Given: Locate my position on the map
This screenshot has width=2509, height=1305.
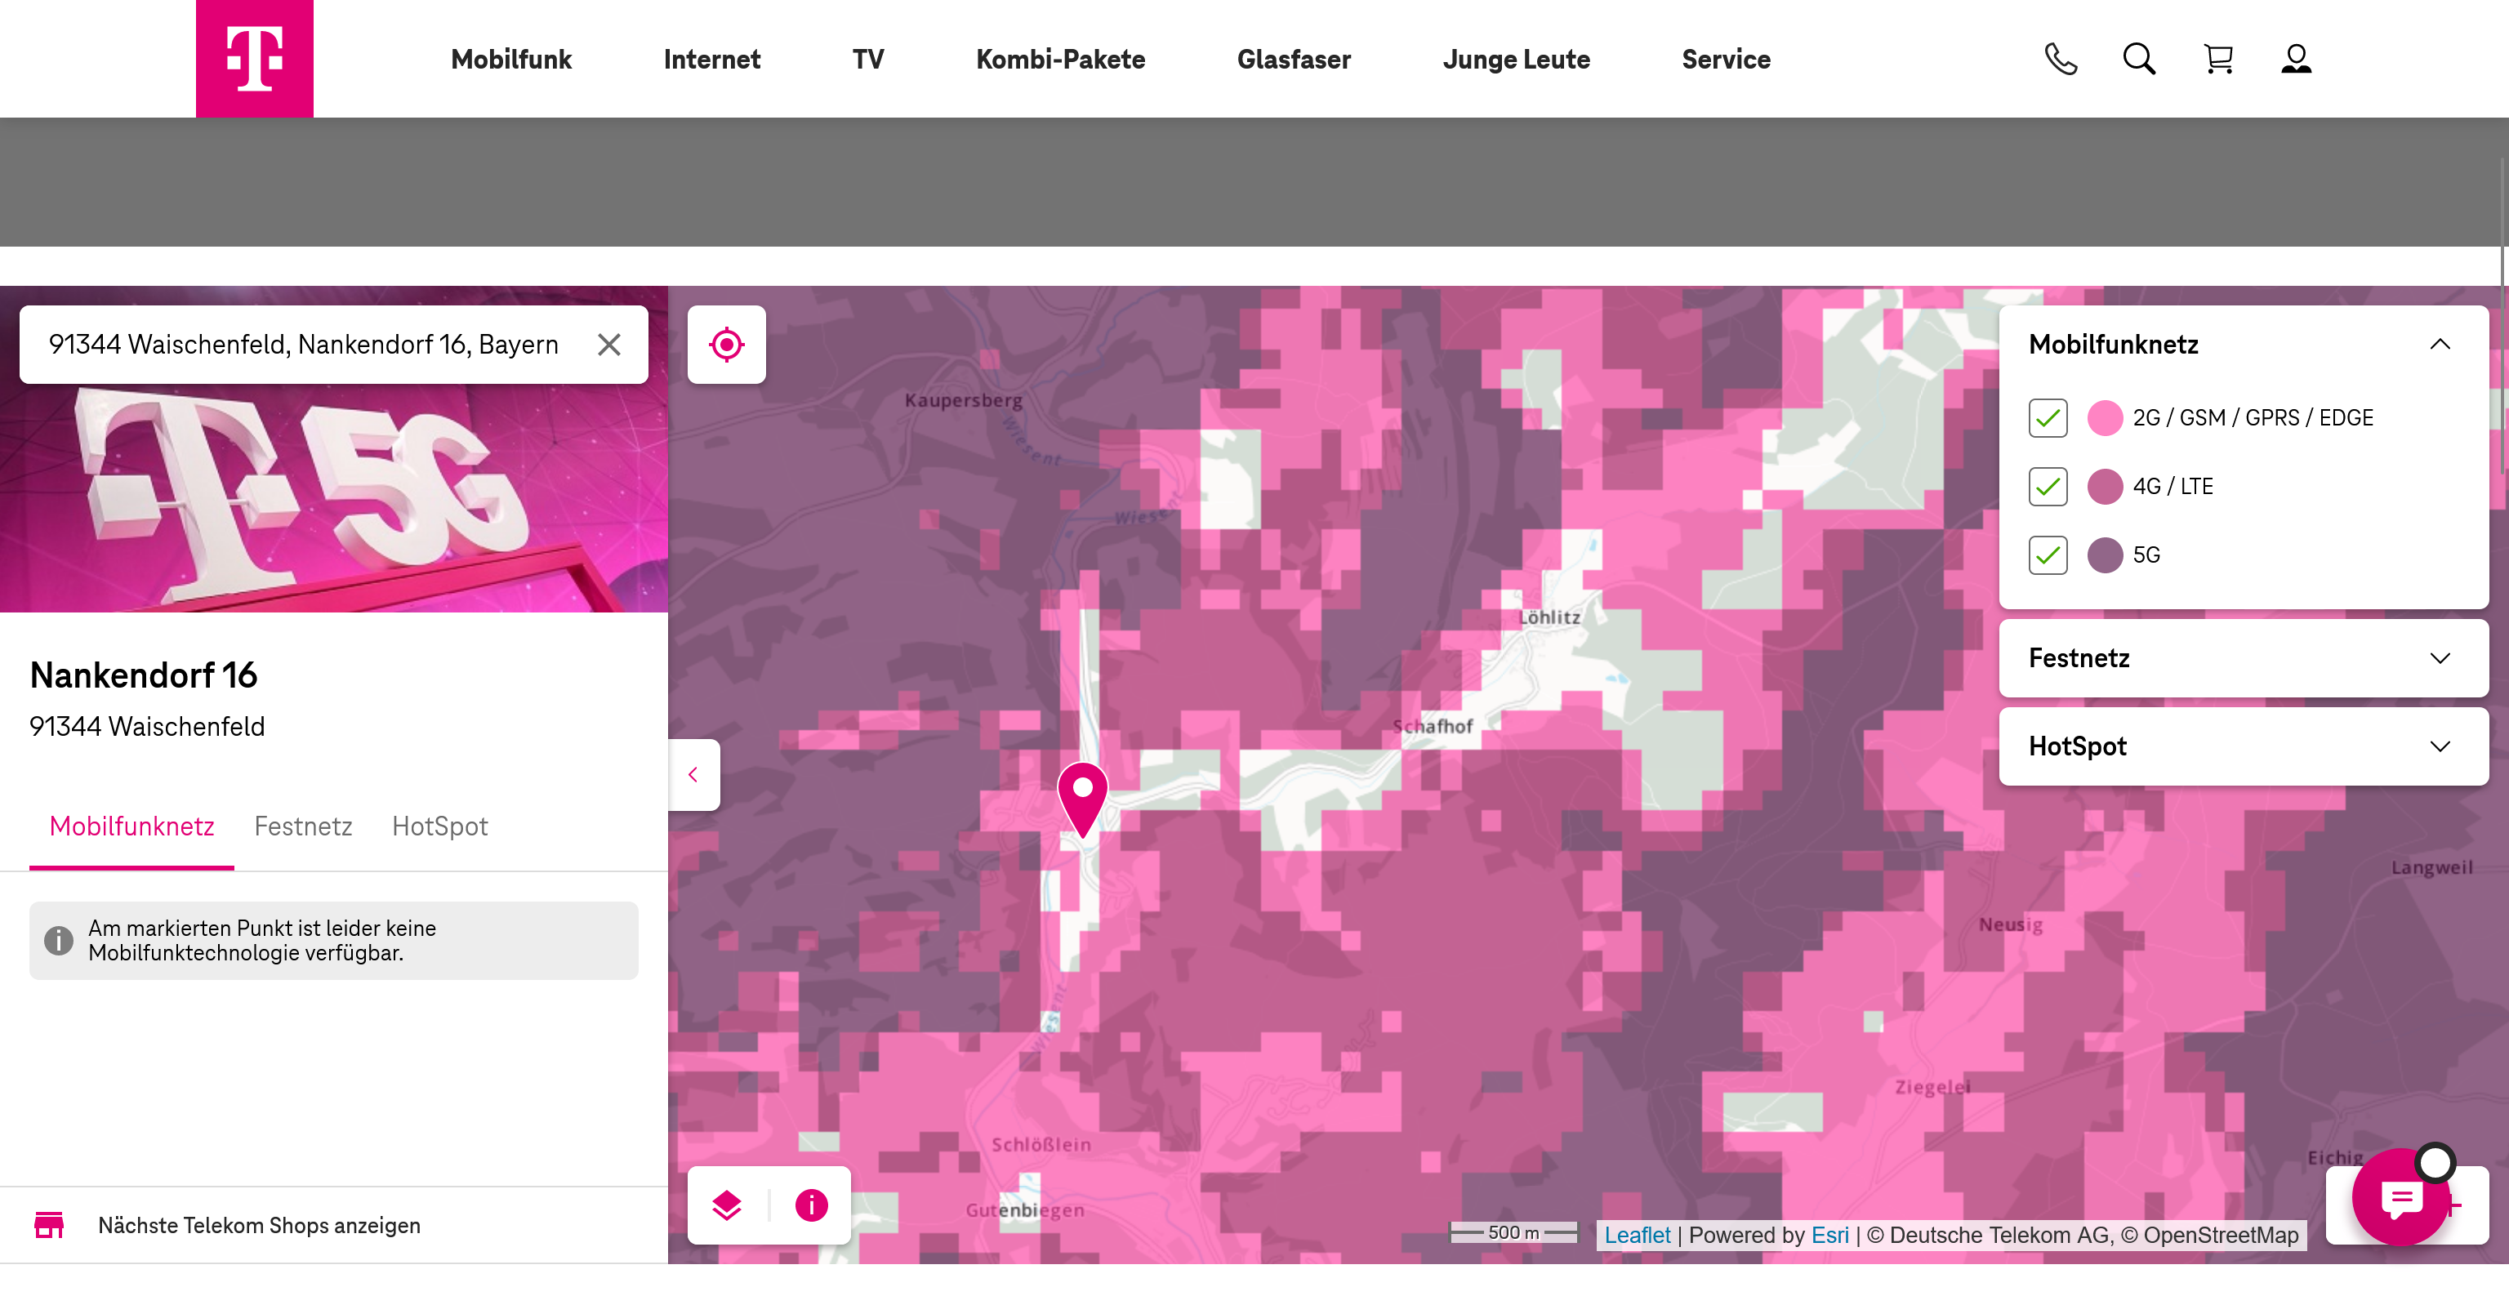Looking at the screenshot, I should click(x=727, y=345).
